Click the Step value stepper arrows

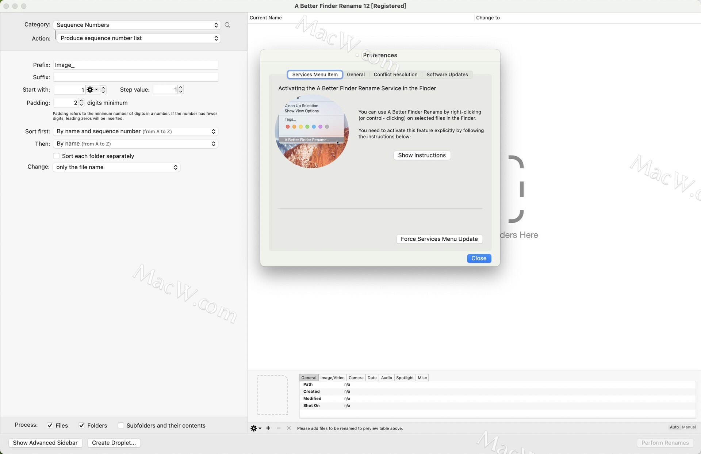(x=181, y=89)
